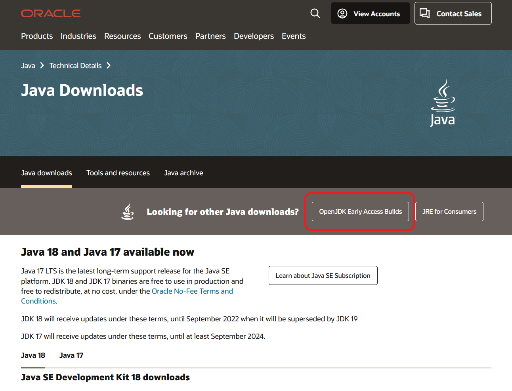Open View Accounts button
Image resolution: width=512 pixels, height=391 pixels.
[370, 13]
